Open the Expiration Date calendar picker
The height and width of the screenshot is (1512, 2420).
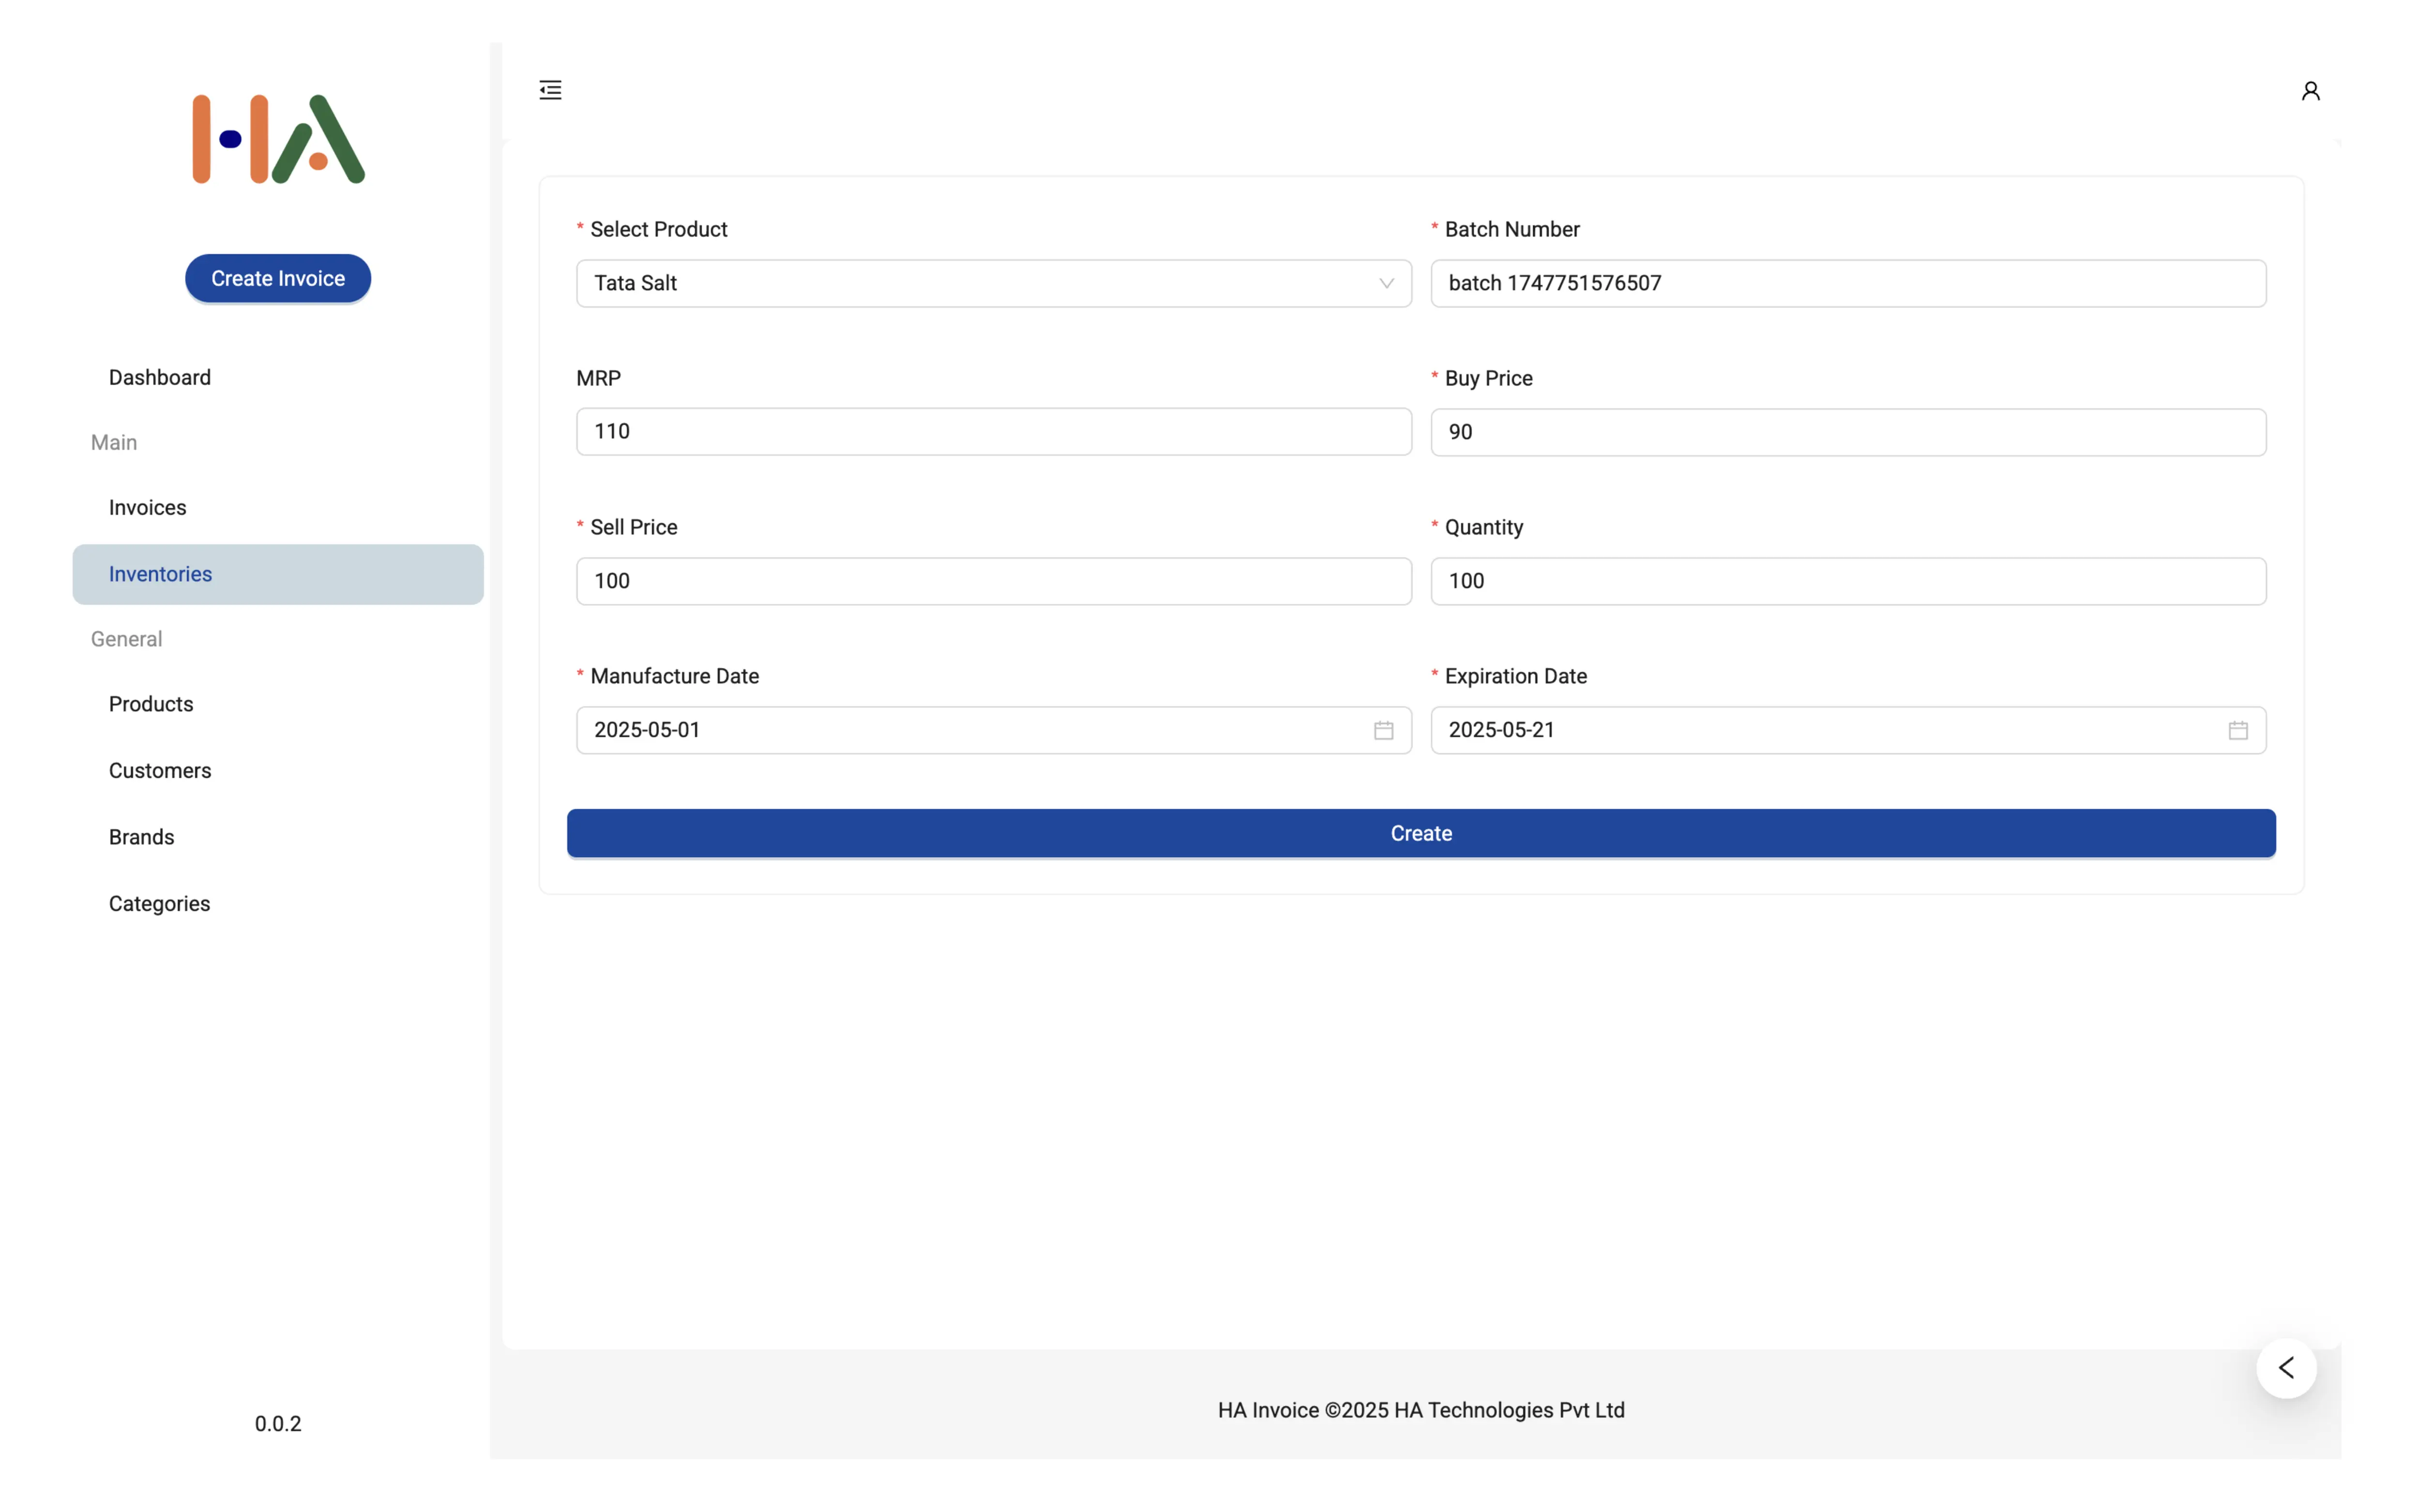(2237, 730)
